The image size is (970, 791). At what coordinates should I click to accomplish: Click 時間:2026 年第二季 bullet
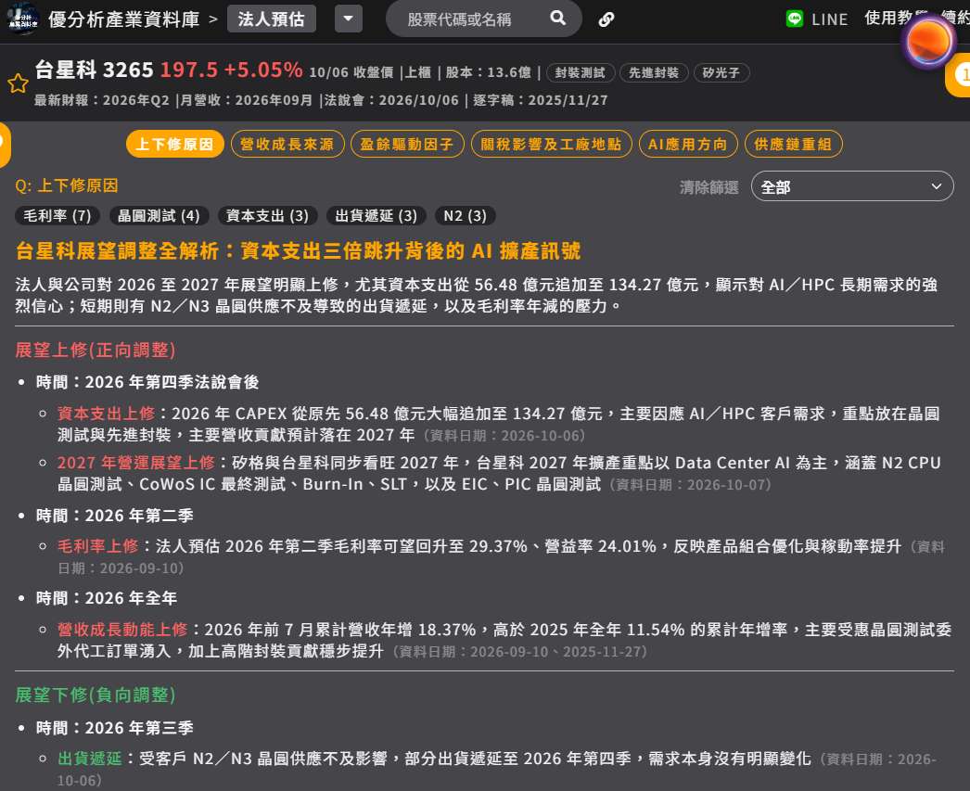114,516
